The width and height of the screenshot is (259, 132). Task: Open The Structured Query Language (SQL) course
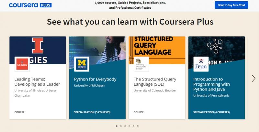point(155,81)
